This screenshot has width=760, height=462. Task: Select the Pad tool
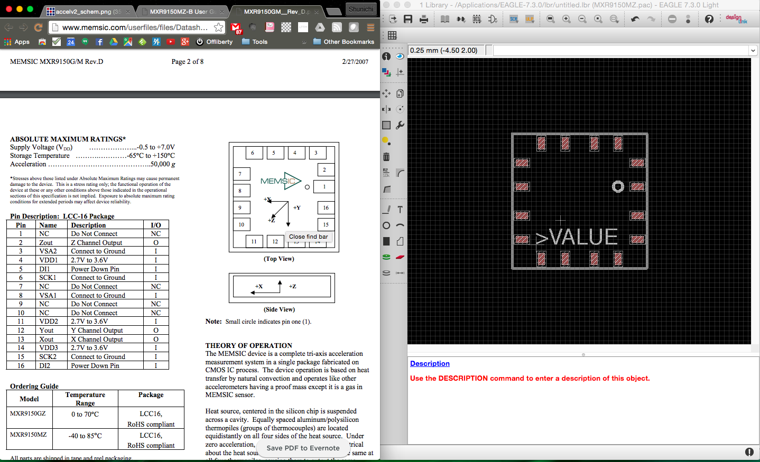click(386, 257)
